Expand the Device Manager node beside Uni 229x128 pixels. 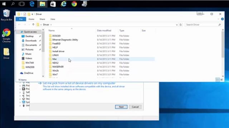(x=20, y=106)
